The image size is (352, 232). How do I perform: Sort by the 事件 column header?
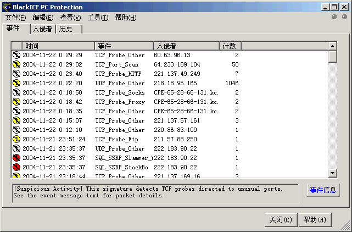pyautogui.click(x=124, y=46)
